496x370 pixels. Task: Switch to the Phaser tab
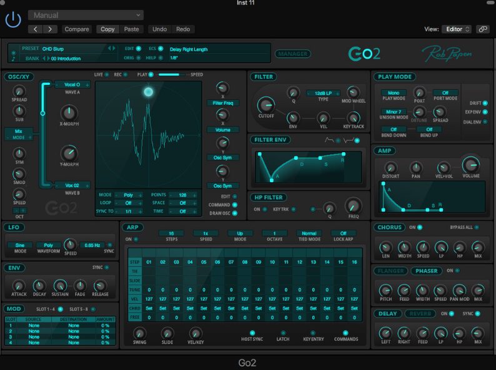(427, 271)
